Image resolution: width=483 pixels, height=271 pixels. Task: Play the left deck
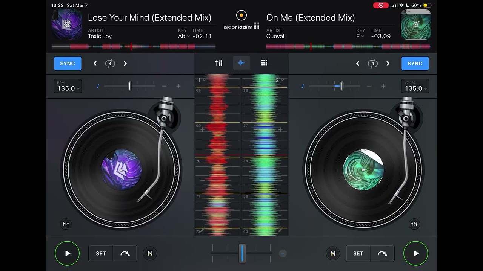click(68, 254)
